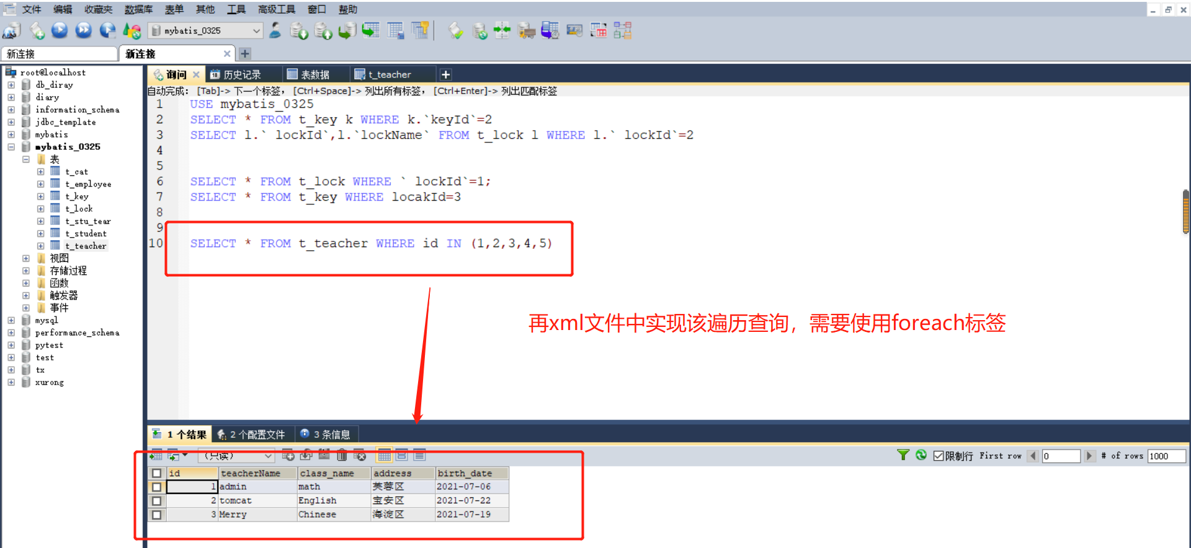Click the duplicate row icon in result toolbar
1191x548 pixels.
(306, 456)
